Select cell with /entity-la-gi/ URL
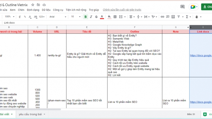 point(57,55)
